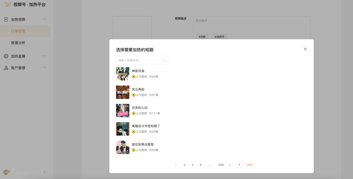Go to last page 249

pyautogui.click(x=221, y=165)
